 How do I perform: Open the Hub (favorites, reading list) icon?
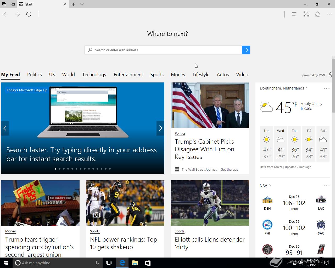pyautogui.click(x=294, y=14)
